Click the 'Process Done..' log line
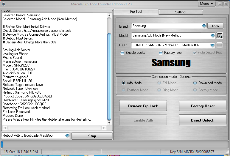This screenshot has height=156, width=230. [13, 116]
